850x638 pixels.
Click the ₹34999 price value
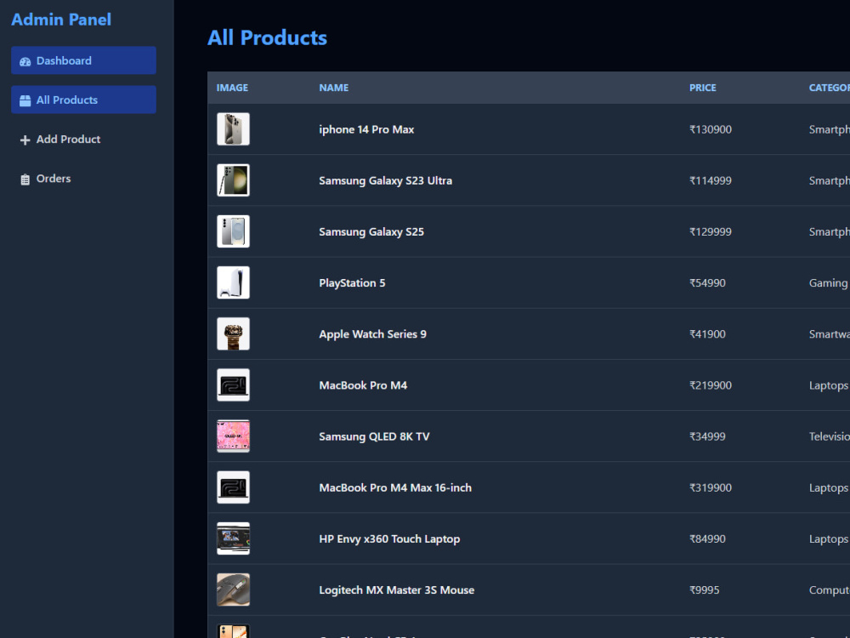point(707,436)
